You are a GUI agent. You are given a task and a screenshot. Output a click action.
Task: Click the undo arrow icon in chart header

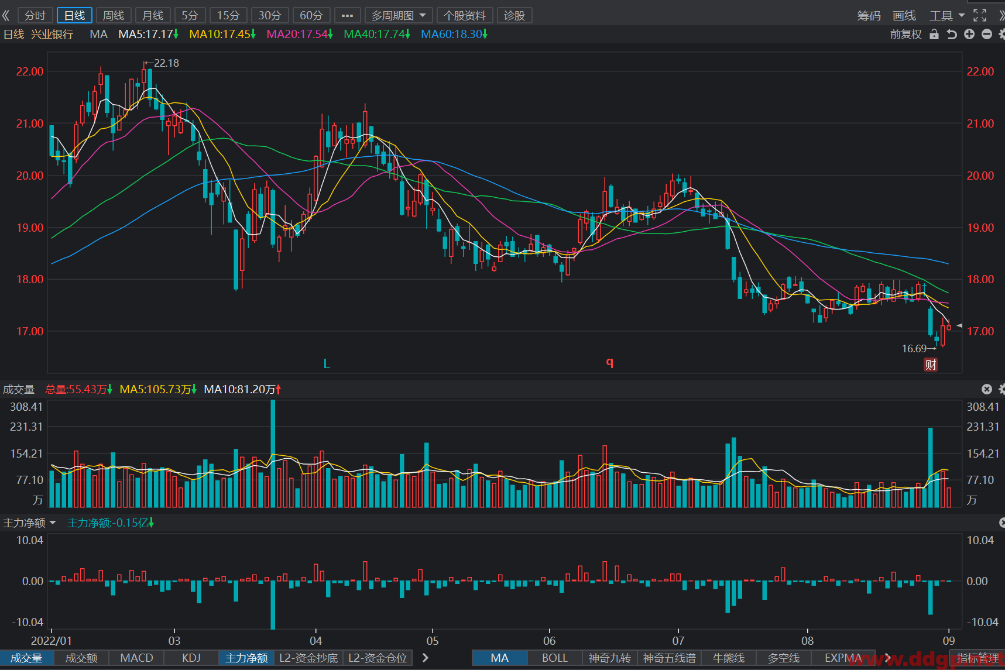point(952,34)
